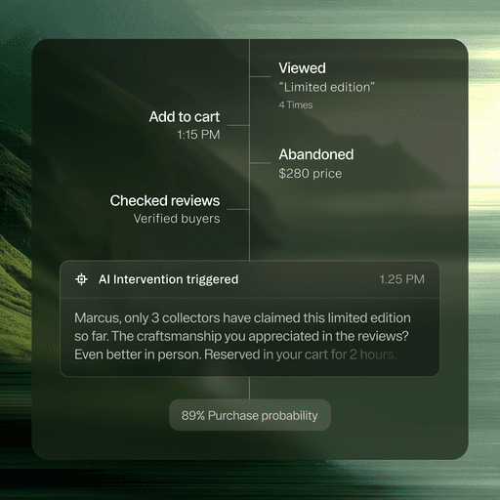The image size is (500, 500).
Task: Click the AI Intervention triggered header
Action: pos(168,279)
